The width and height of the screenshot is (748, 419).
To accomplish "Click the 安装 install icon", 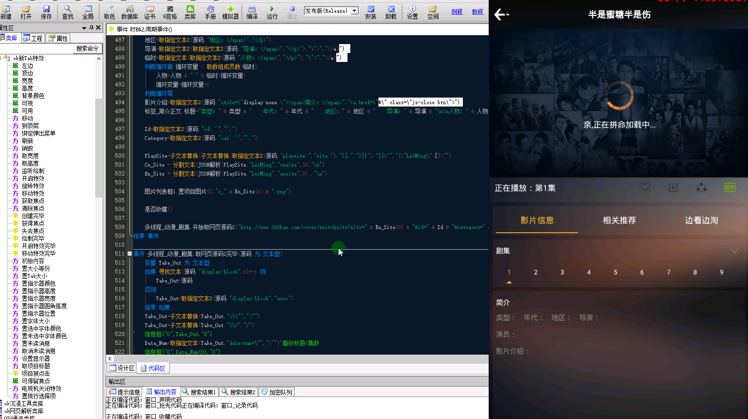I will point(370,12).
